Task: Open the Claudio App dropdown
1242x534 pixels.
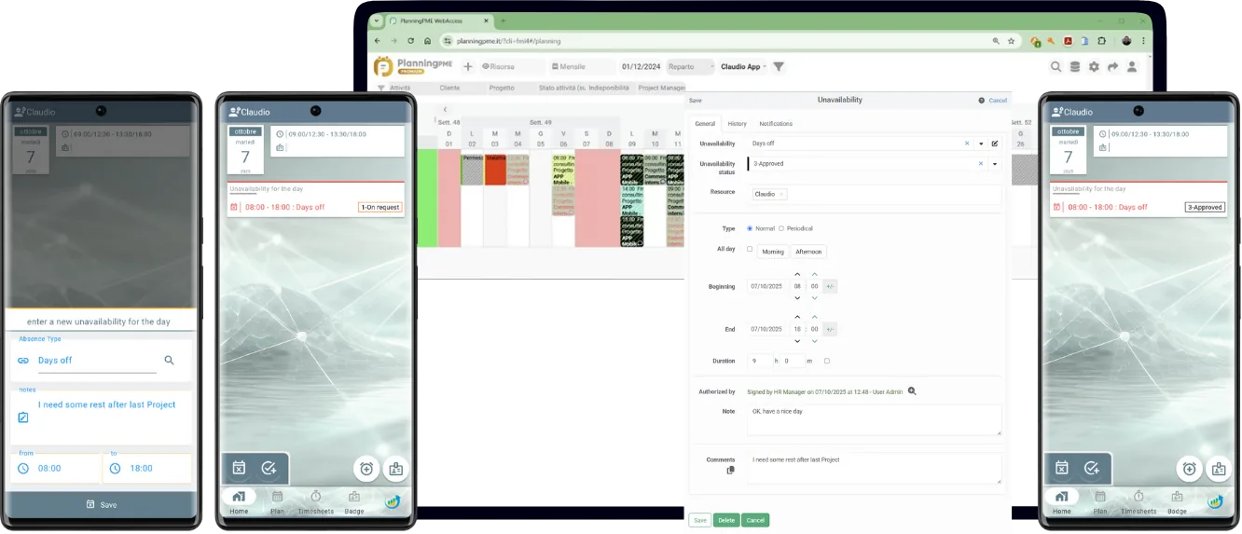Action: click(743, 67)
